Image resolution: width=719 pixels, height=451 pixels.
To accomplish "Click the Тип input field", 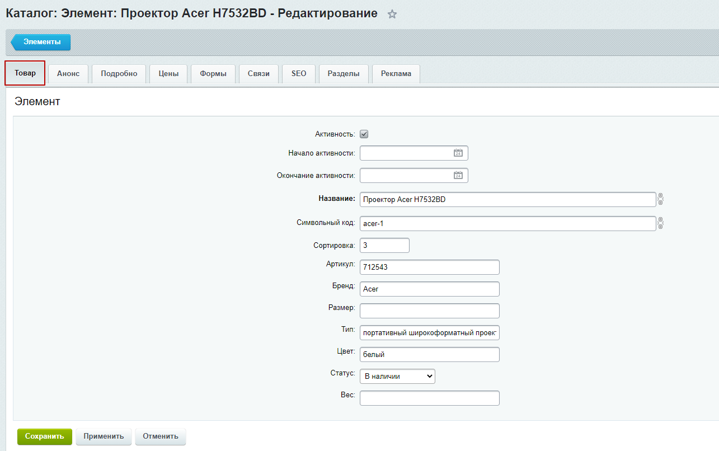I will (x=430, y=332).
